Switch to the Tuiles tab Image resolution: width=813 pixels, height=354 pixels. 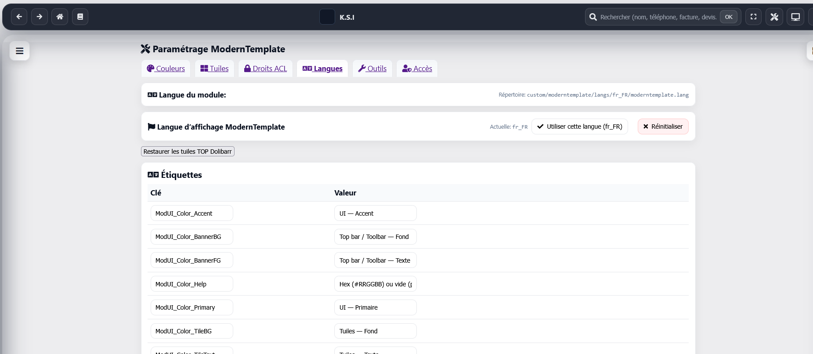click(214, 69)
